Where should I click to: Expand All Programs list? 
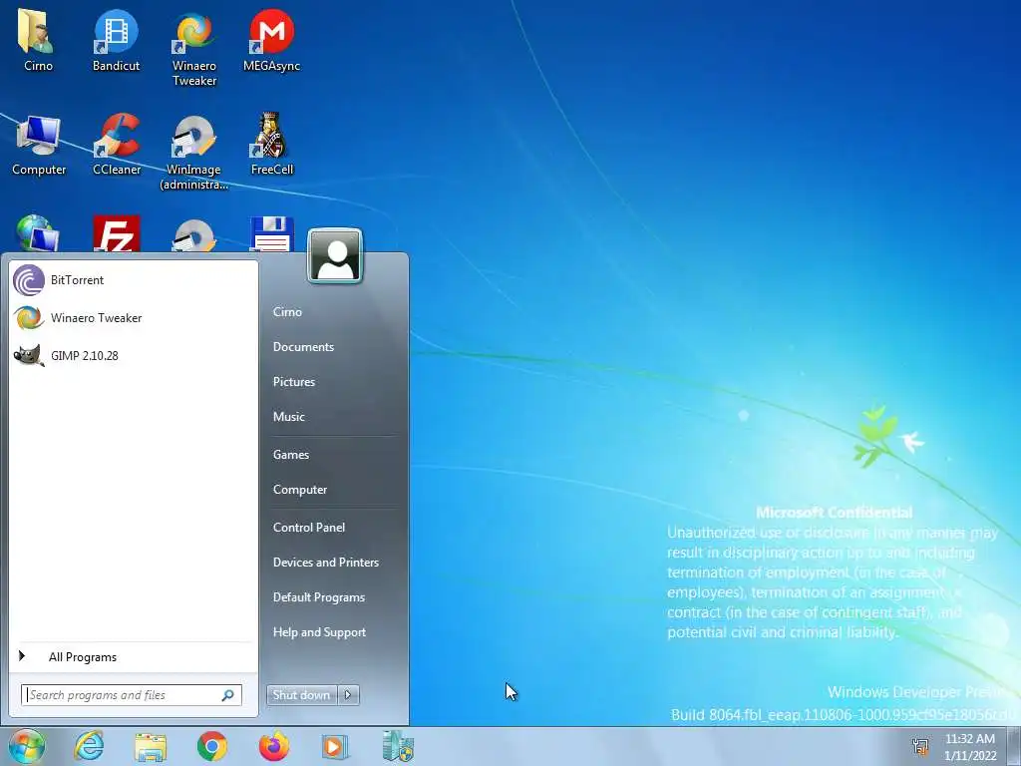[133, 657]
